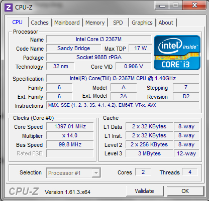Click the Level 3 associativity 12-way
The width and height of the screenshot is (209, 201).
[186, 153]
